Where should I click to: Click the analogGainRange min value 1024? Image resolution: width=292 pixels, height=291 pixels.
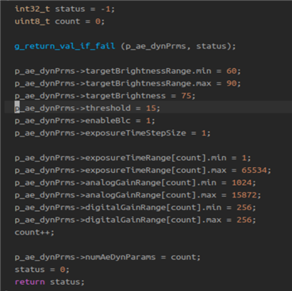click(x=241, y=182)
